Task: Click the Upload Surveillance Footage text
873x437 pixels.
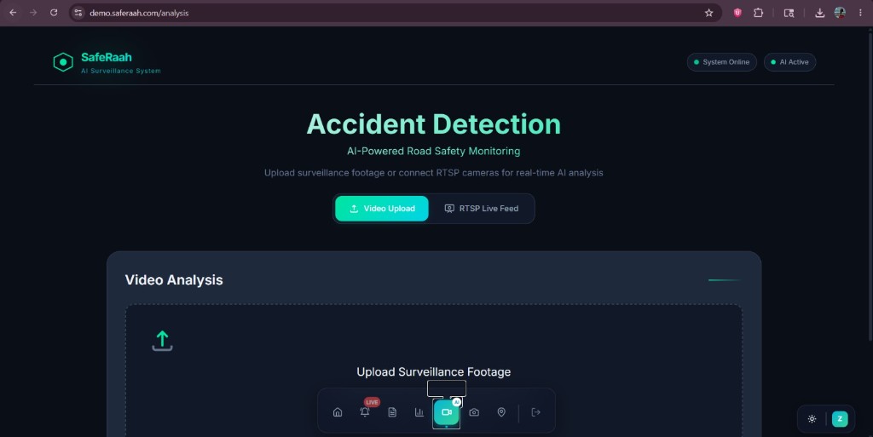Action: point(434,372)
